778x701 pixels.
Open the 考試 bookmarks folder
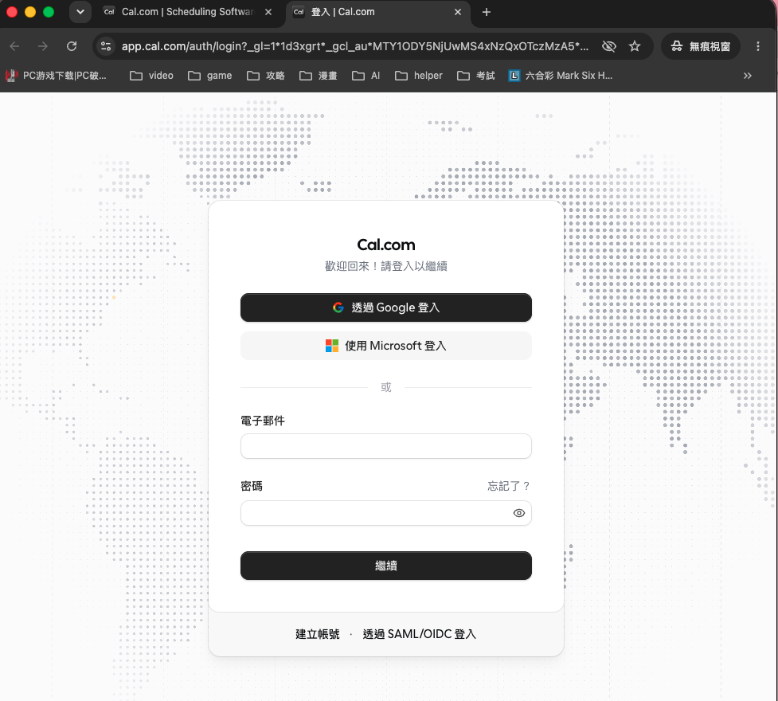476,76
